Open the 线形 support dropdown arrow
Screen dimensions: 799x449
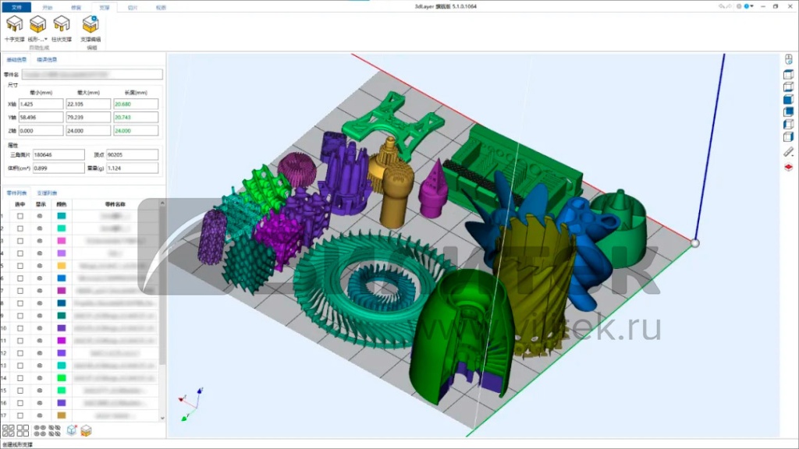tap(45, 39)
